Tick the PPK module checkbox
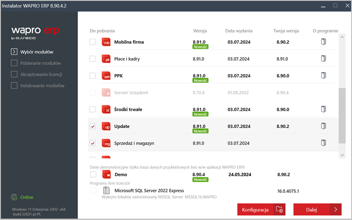The image size is (352, 220). click(93, 75)
